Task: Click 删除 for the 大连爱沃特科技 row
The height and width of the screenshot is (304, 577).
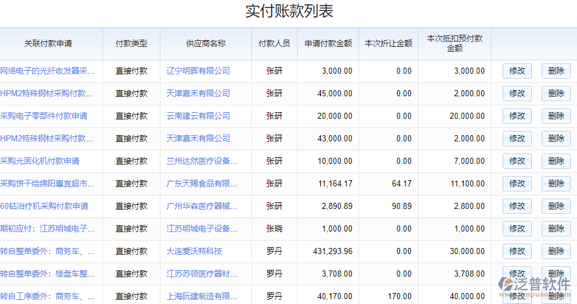Action: (556, 251)
